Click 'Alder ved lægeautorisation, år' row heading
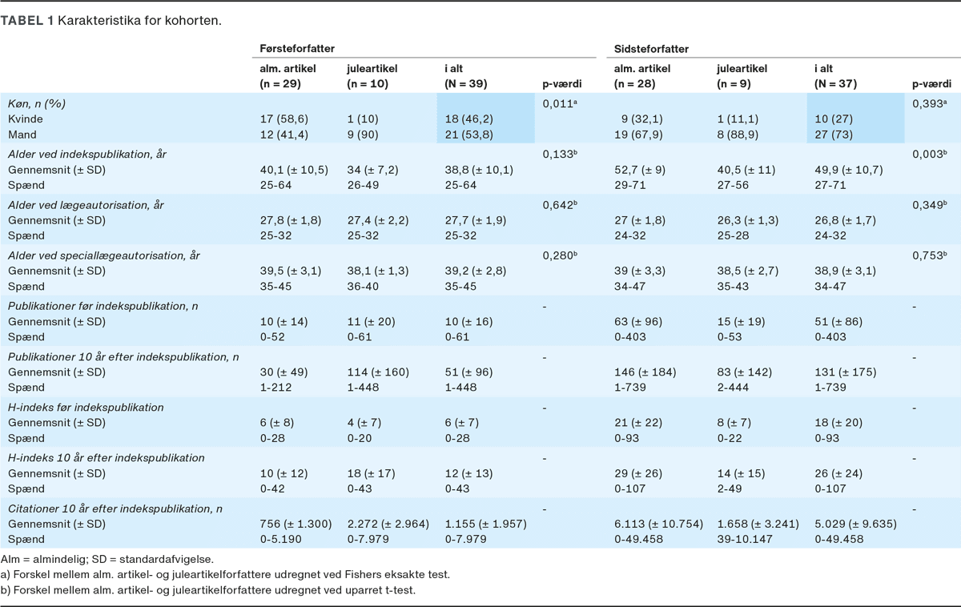 (x=86, y=205)
